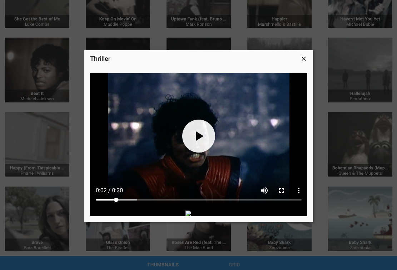Open Uptown Funk by Mark Ronson

pyautogui.click(x=199, y=14)
